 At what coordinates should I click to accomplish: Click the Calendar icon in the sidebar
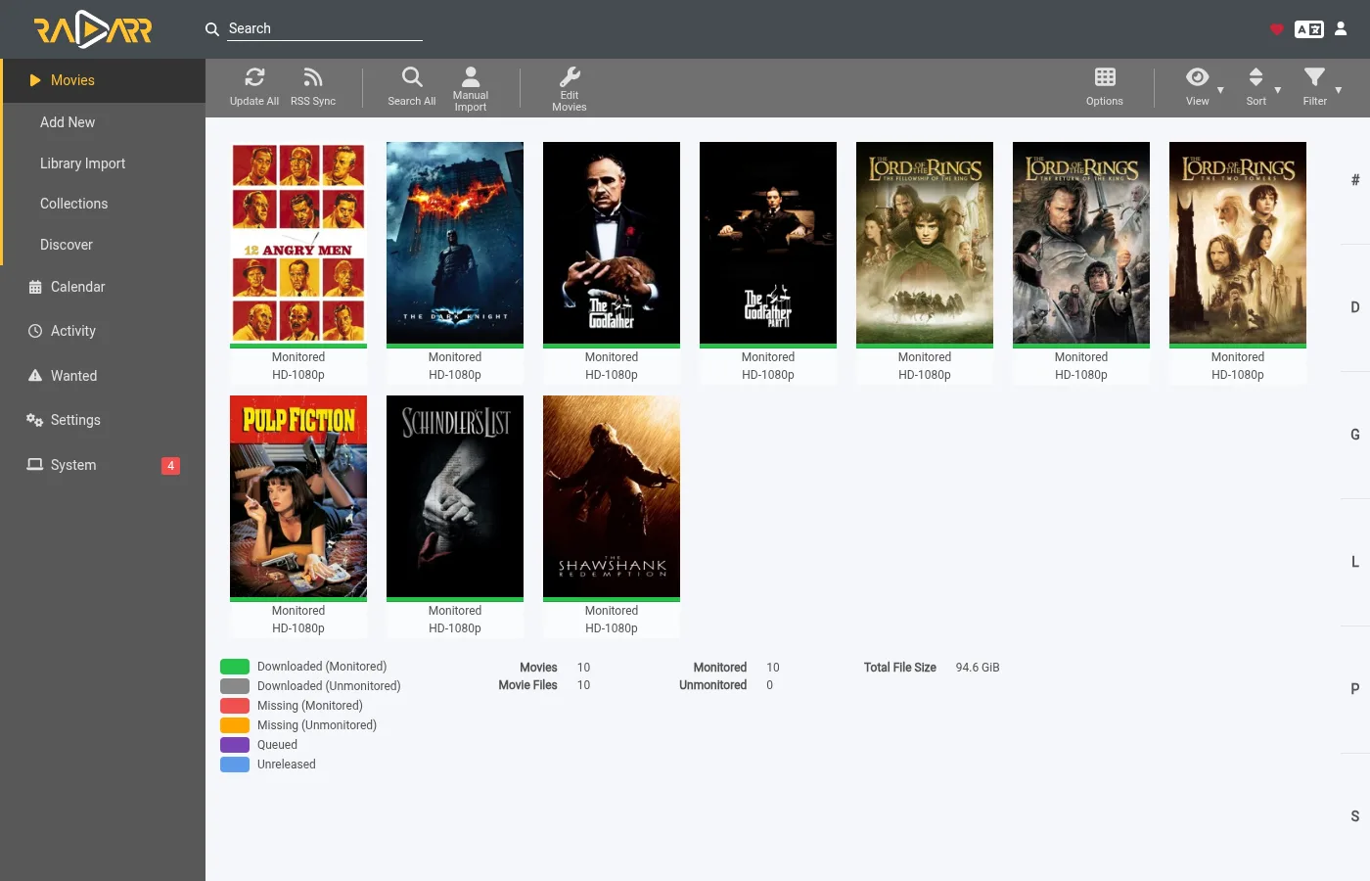(x=35, y=287)
